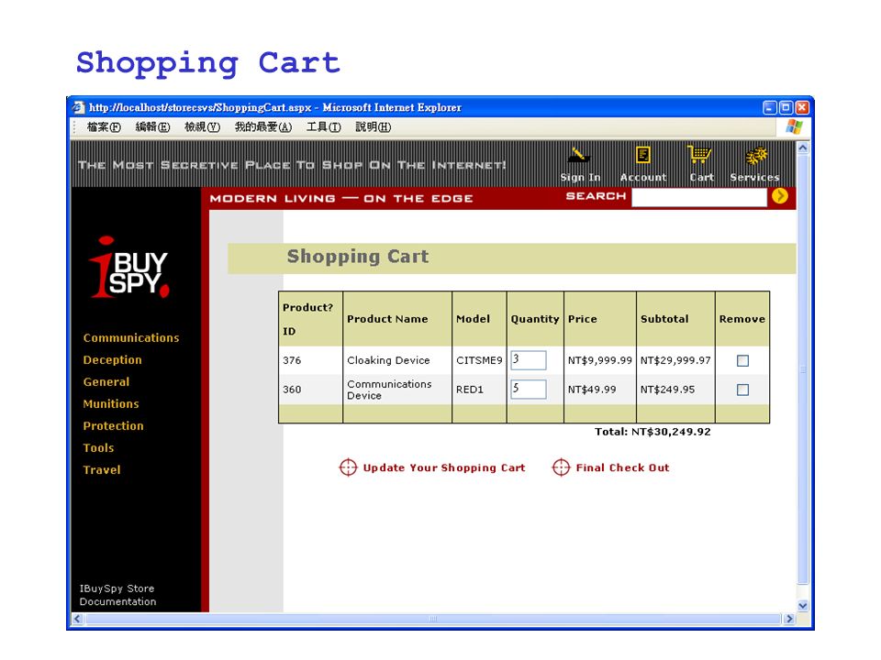Screen dimensions: 881x660
Task: Click Final Check Out link
Action: [x=622, y=467]
